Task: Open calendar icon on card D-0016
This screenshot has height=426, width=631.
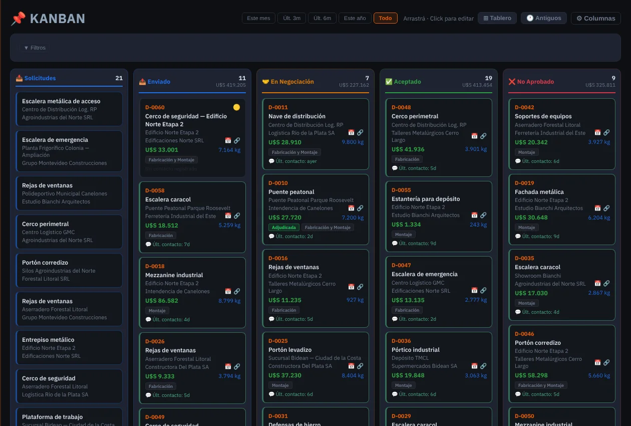Action: click(351, 287)
